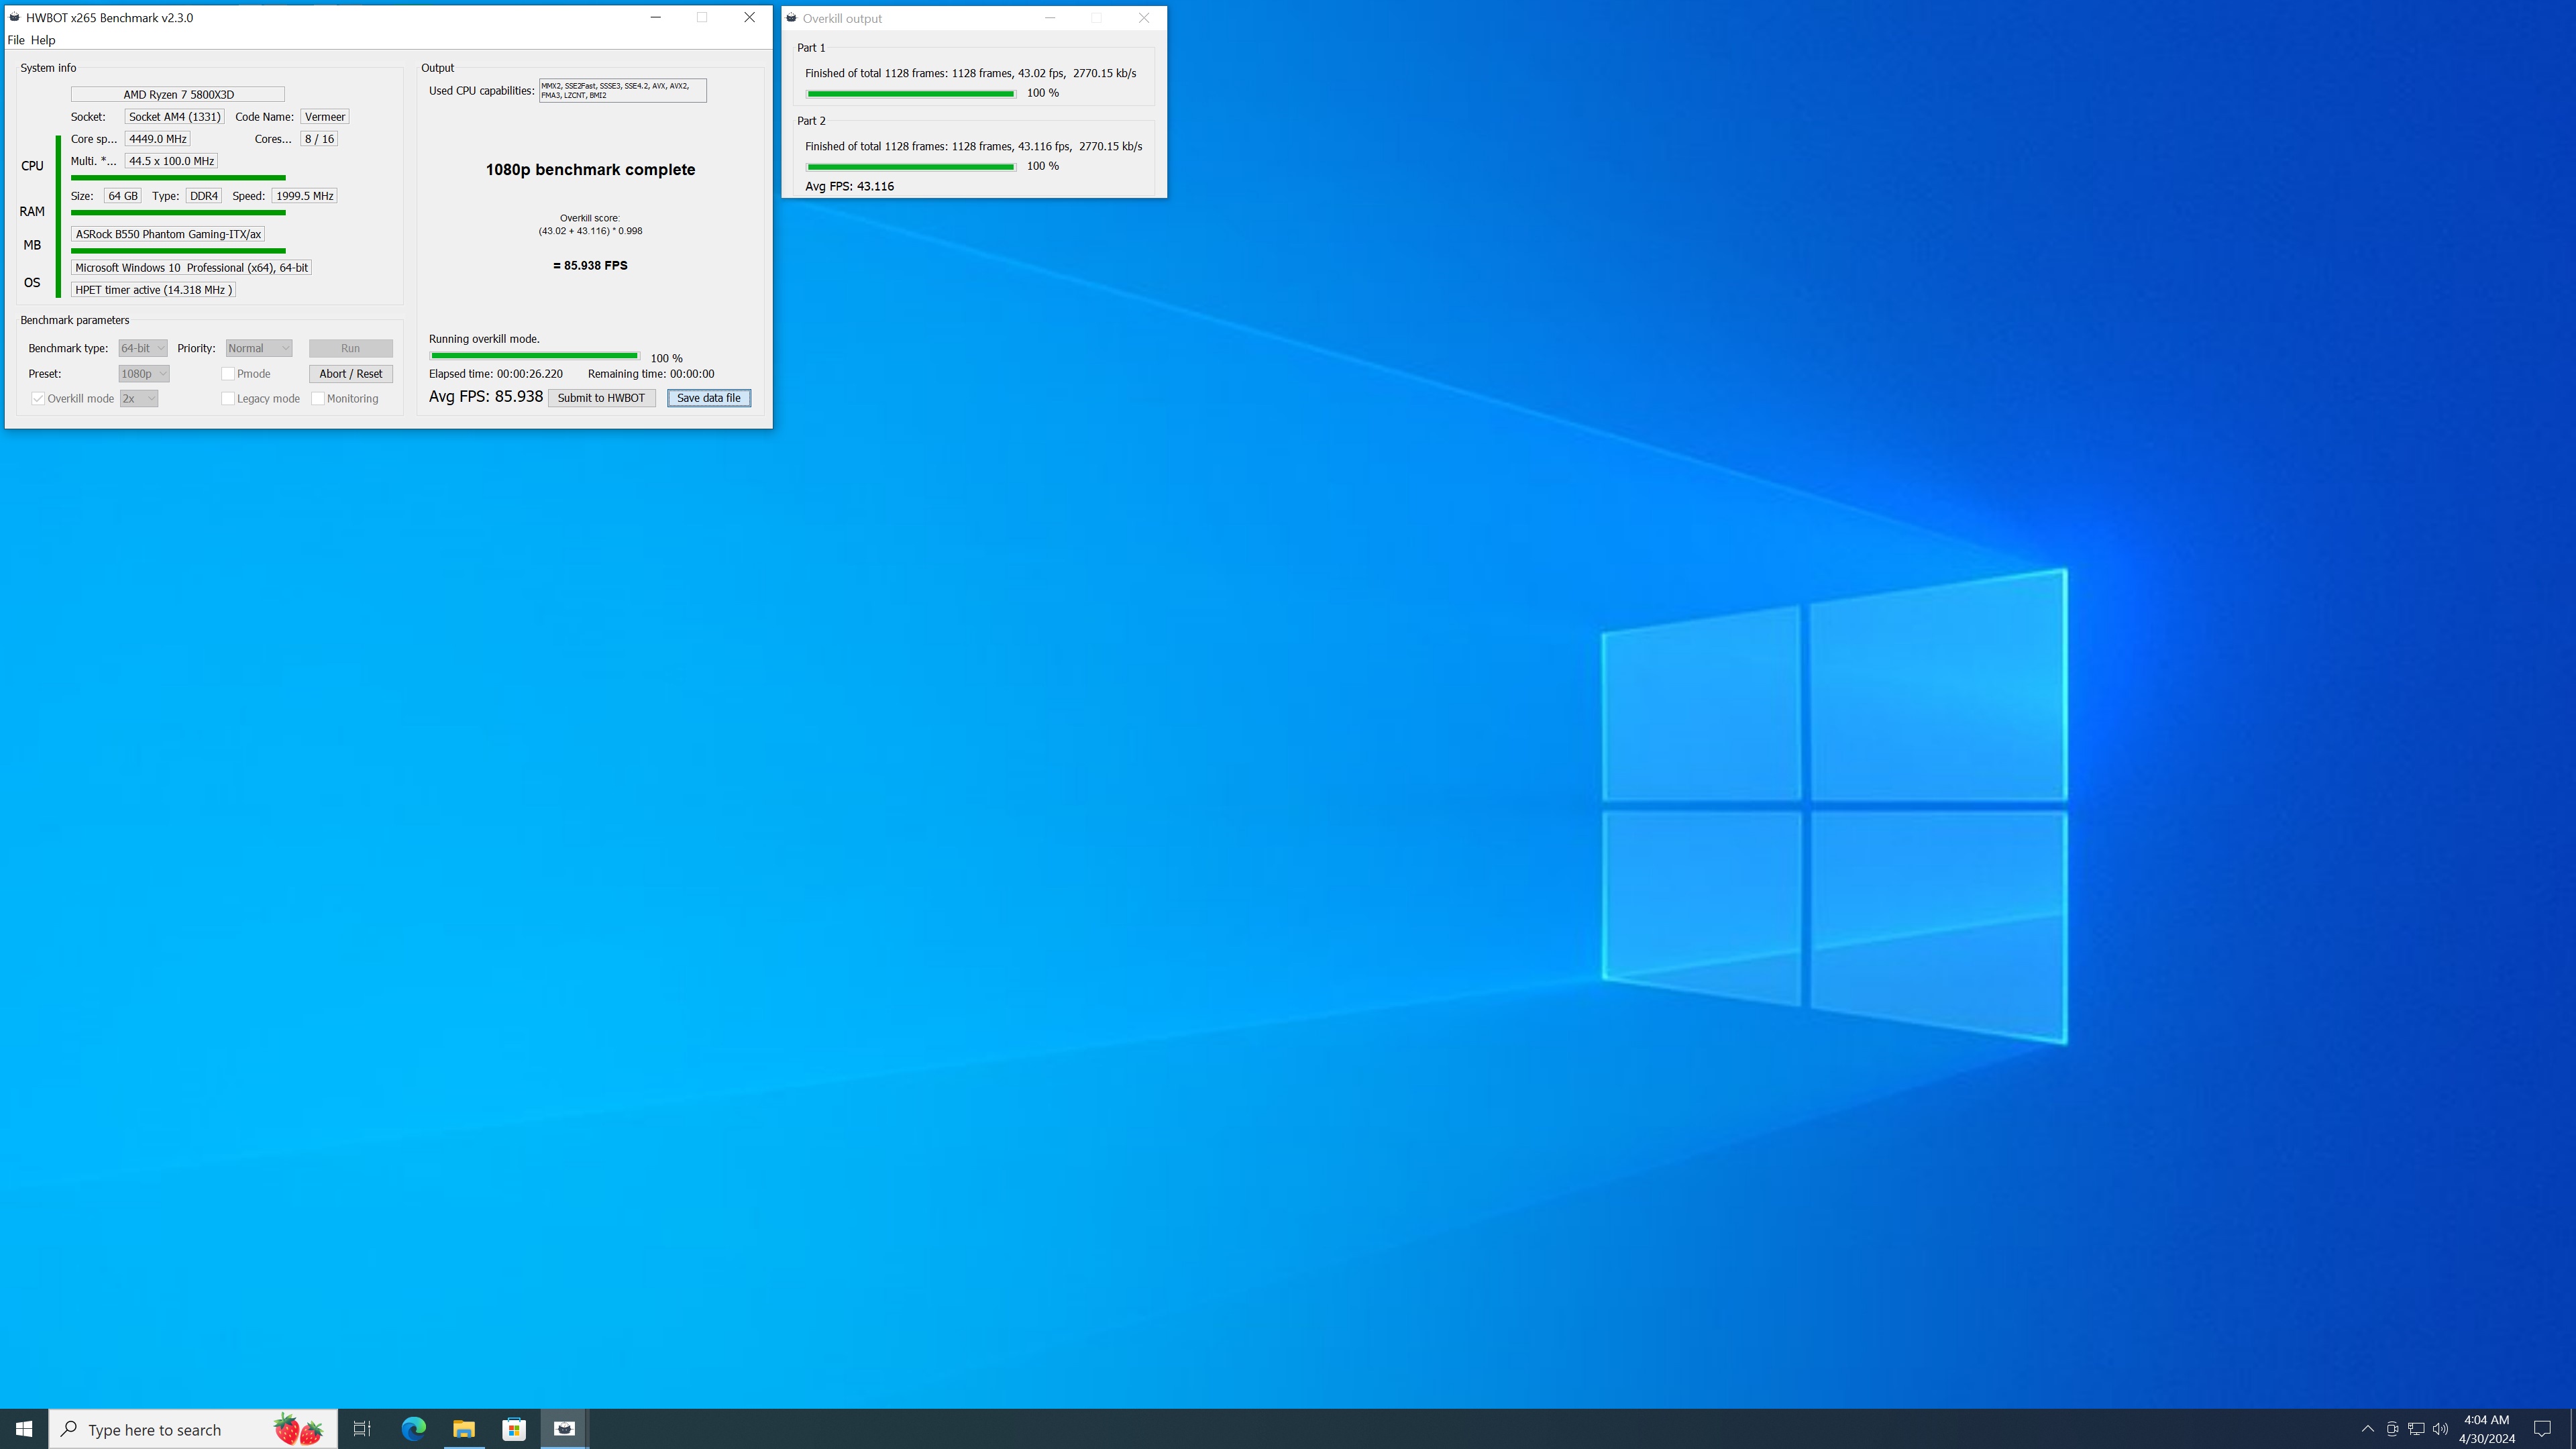Click the taskbar clock showing 4:04 AM
Viewport: 2576px width, 1449px height.
click(2486, 1429)
